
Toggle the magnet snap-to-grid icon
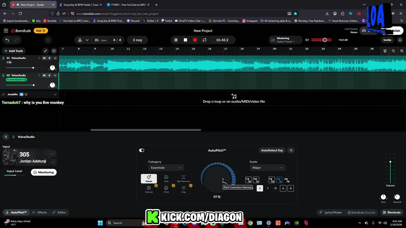(385, 51)
